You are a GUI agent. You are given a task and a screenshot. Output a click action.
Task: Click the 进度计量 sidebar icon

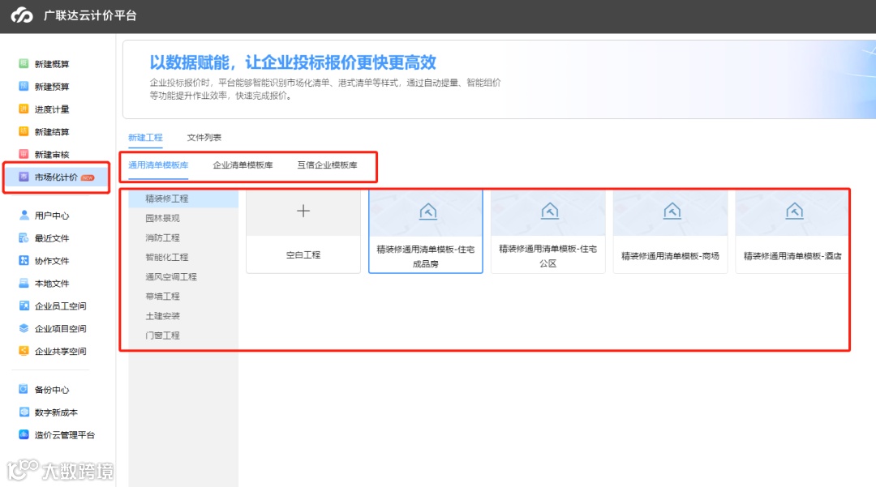[24, 109]
